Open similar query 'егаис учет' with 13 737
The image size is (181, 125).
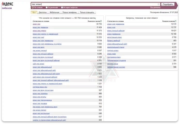pyautogui.click(x=111, y=28)
